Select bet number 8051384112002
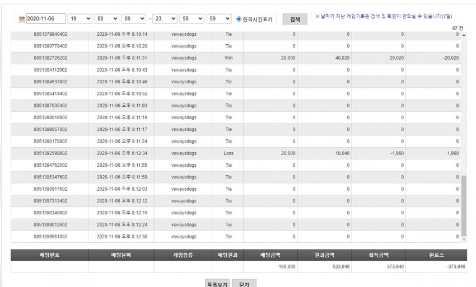This screenshot has width=476, height=287. pyautogui.click(x=50, y=70)
